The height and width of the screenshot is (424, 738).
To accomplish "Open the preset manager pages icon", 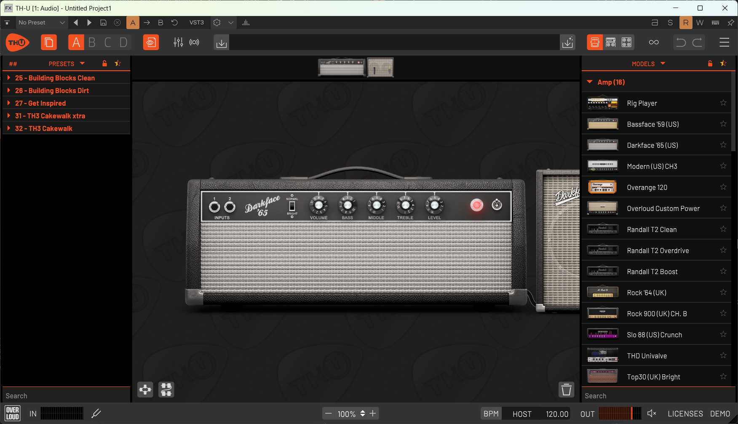I will 49,43.
